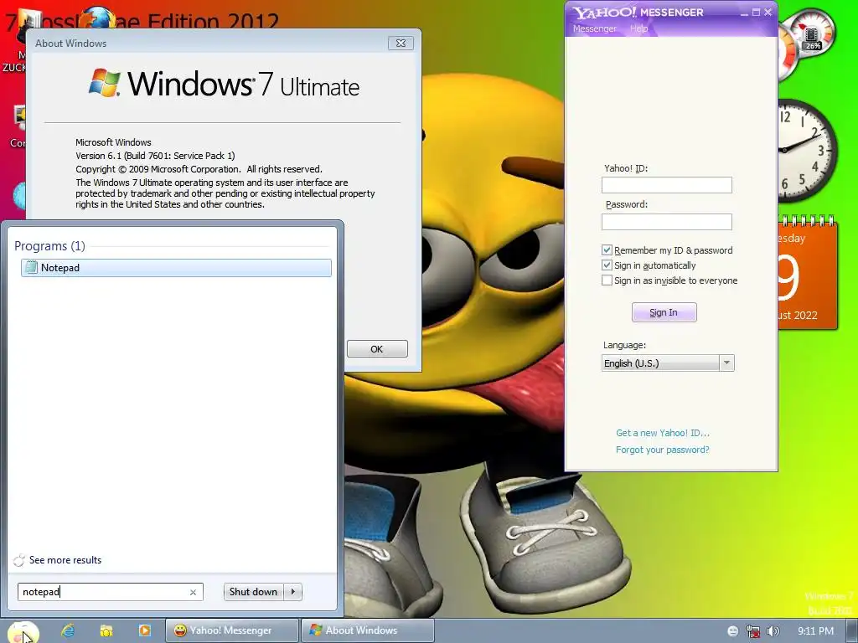
Task: Click the 9:11 PM taskbar clock
Action: 815,631
